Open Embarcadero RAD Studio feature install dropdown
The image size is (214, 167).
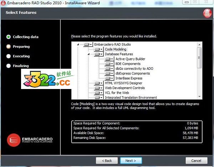[88, 45]
